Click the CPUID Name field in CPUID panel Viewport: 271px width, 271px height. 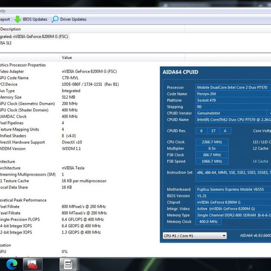pyautogui.click(x=233, y=120)
